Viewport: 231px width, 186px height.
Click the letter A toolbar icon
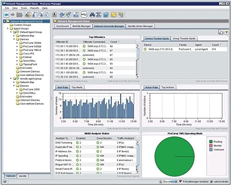click(x=55, y=15)
